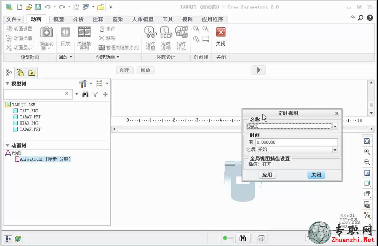Click the zoom in magnifier icon
The height and width of the screenshot is (246, 378).
pos(367,152)
